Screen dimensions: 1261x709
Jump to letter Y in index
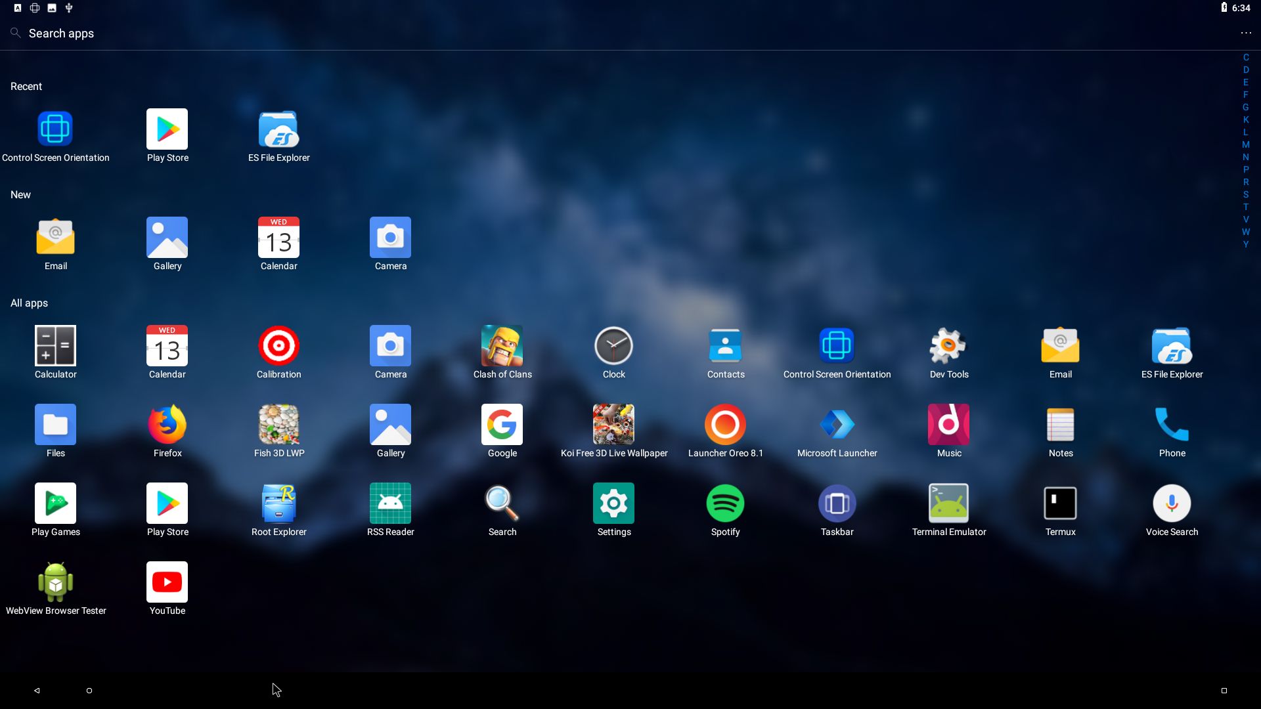click(1245, 244)
